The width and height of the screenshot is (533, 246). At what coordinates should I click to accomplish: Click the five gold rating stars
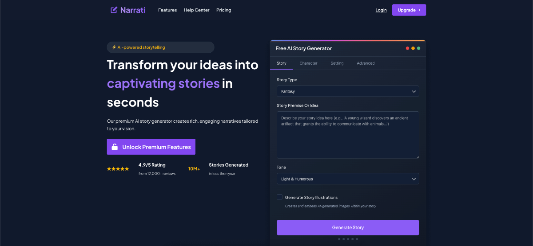point(118,169)
